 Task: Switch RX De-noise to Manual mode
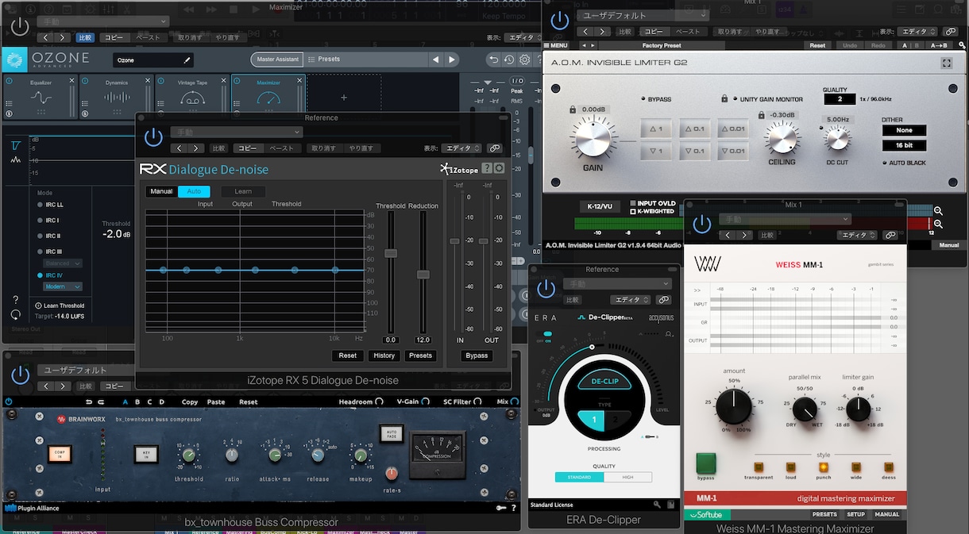pyautogui.click(x=161, y=191)
